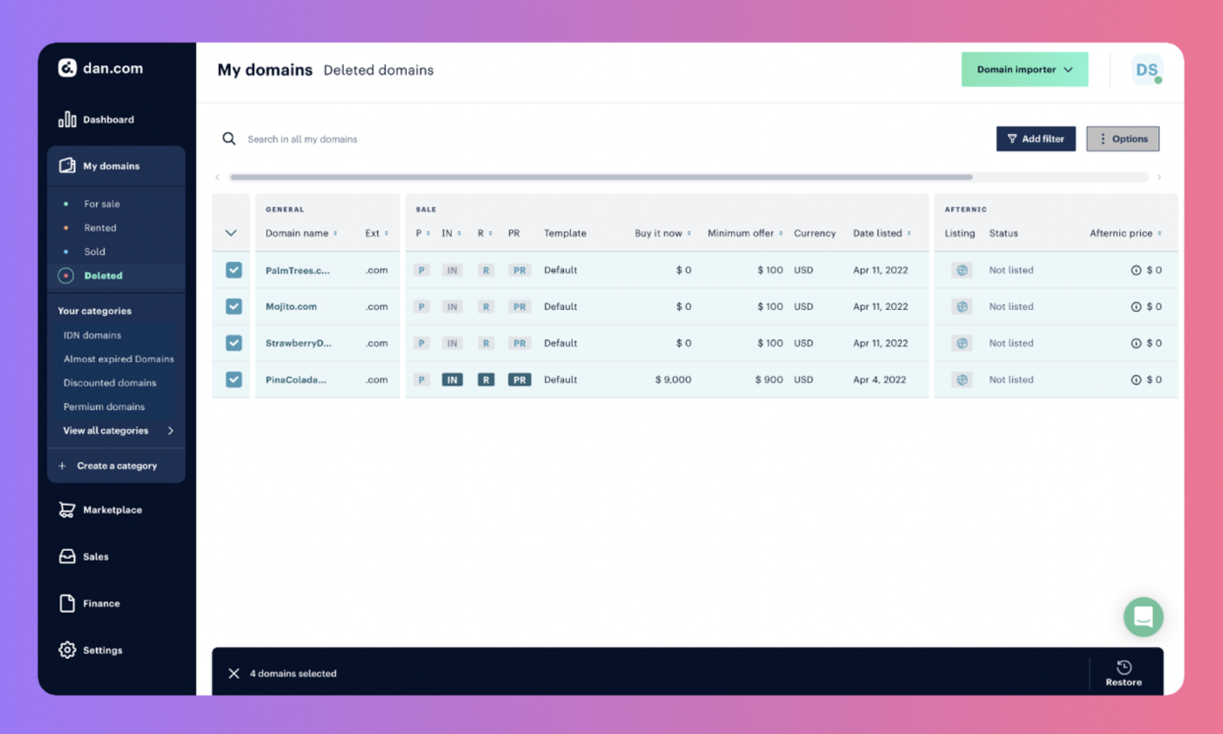Viewport: 1223px width, 734px height.
Task: Click the info icon beside PalmTrees Afternic price
Action: (1135, 270)
